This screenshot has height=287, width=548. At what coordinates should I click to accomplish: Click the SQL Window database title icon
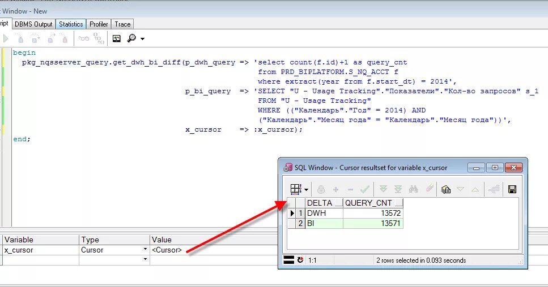pyautogui.click(x=288, y=168)
